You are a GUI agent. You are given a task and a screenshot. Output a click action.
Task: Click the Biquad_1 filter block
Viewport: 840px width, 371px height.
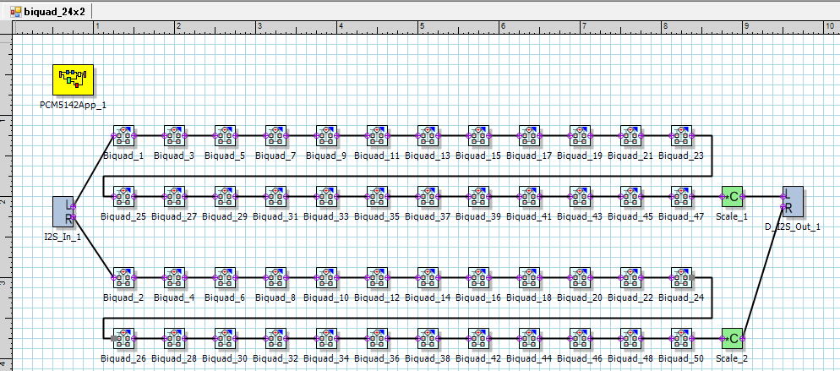123,136
